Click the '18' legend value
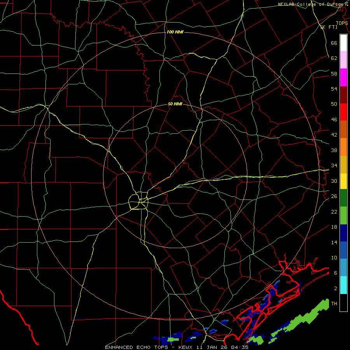 coord(334,227)
